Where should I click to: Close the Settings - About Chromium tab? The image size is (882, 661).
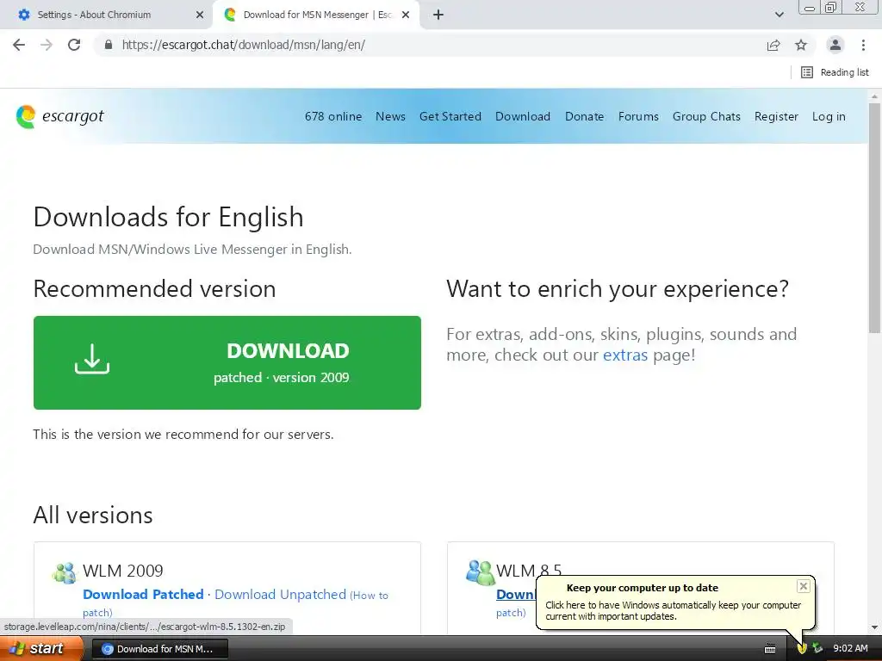pyautogui.click(x=200, y=15)
